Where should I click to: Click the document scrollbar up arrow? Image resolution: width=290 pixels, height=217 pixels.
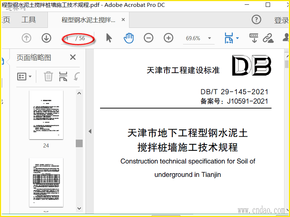tap(287, 56)
